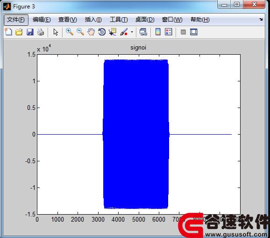
Task: Open the 帮助(H) menu
Action: point(200,20)
